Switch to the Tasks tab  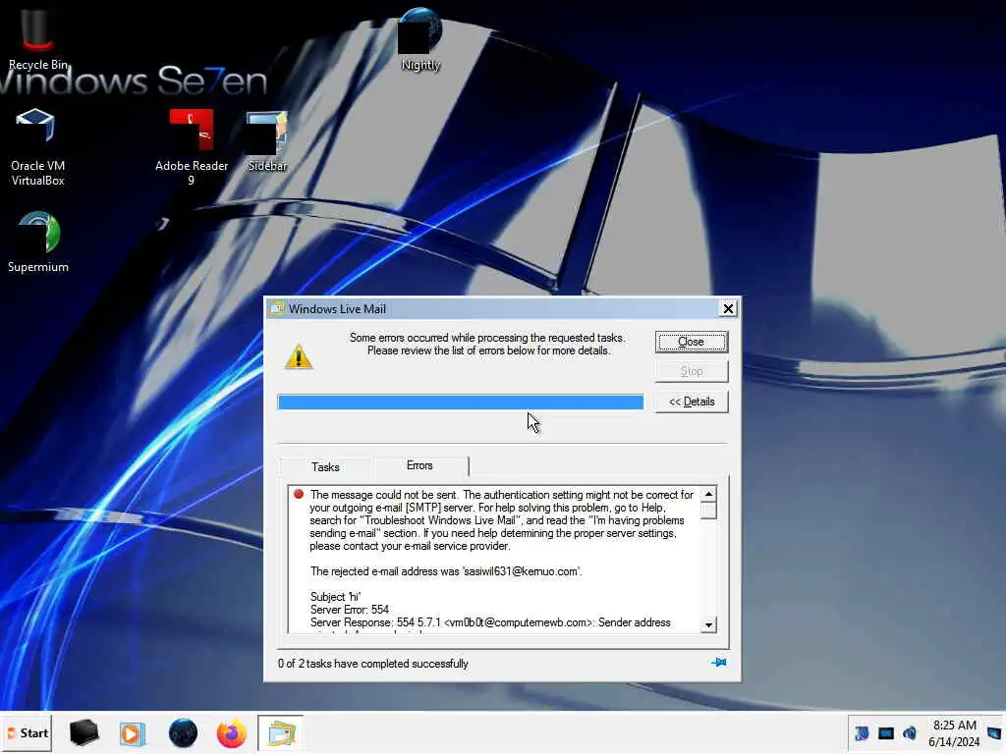point(325,466)
